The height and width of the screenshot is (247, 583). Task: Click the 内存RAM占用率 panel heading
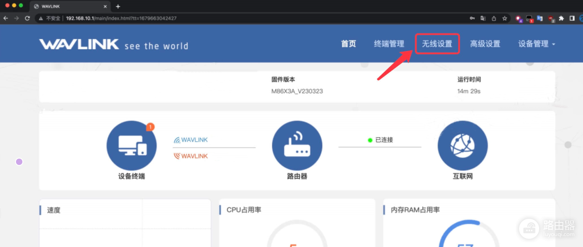tap(415, 210)
